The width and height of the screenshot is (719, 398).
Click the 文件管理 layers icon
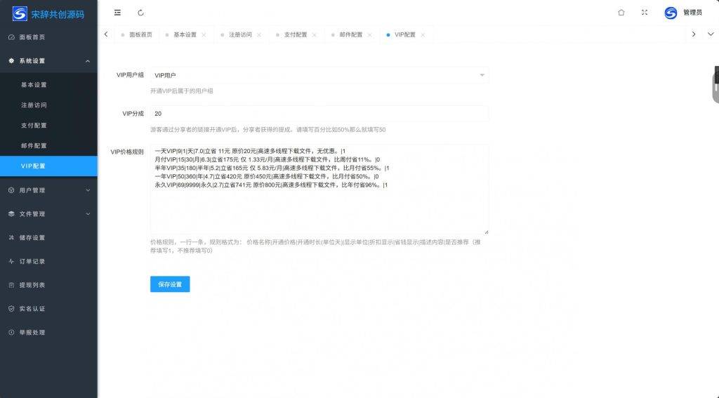pyautogui.click(x=11, y=213)
